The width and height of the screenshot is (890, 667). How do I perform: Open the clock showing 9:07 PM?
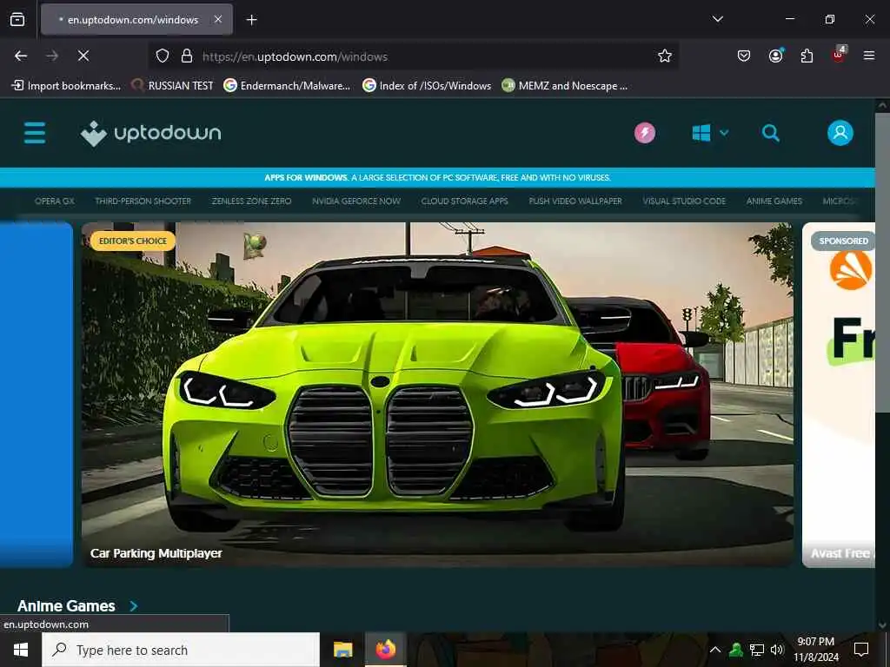(815, 650)
